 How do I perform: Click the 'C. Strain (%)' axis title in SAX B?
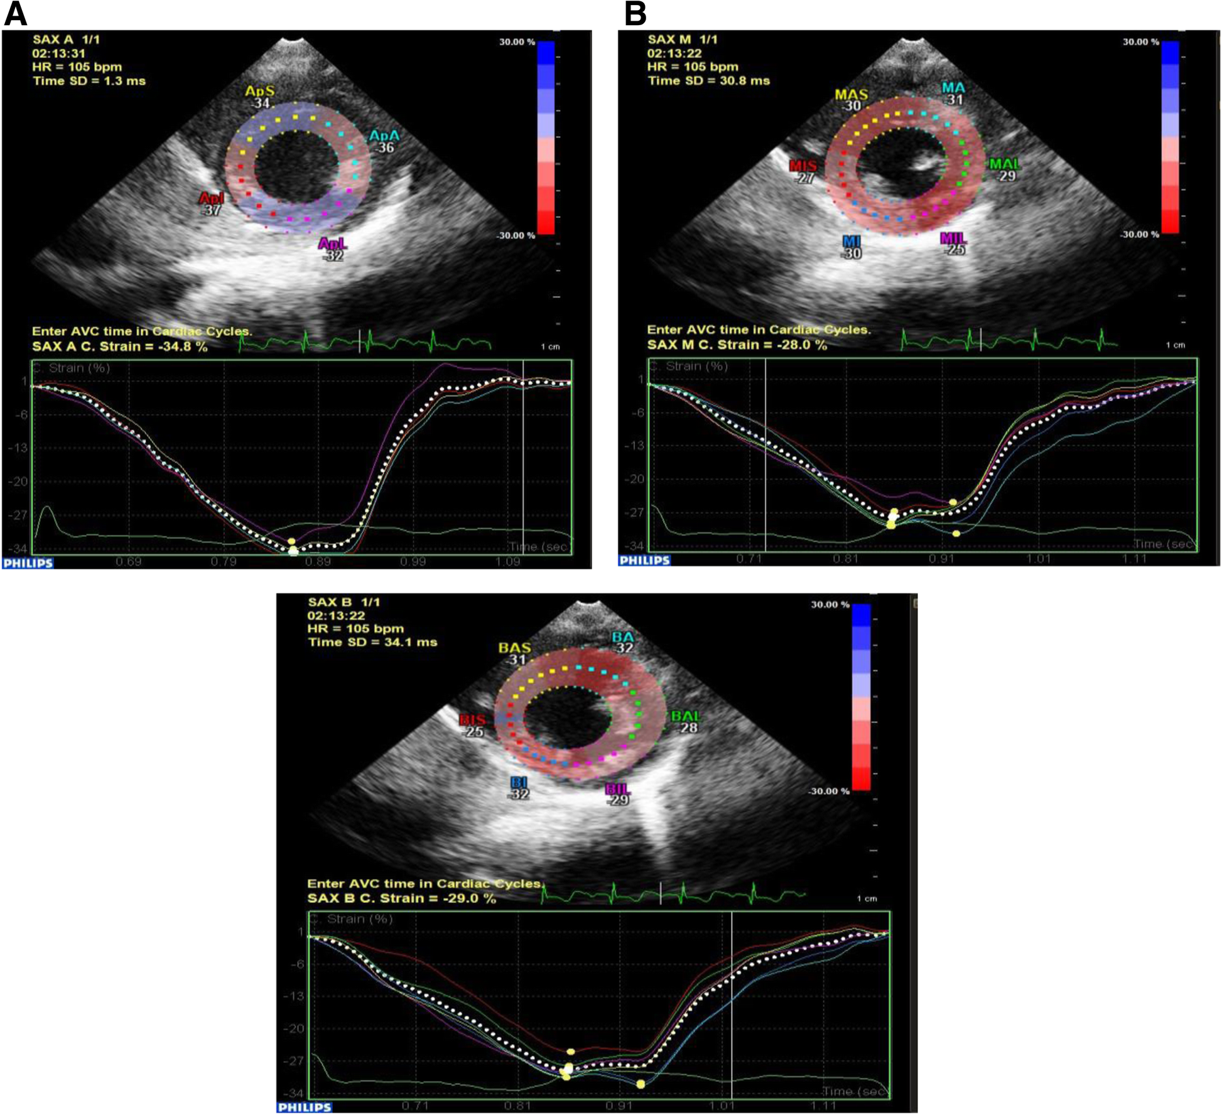pyautogui.click(x=352, y=918)
